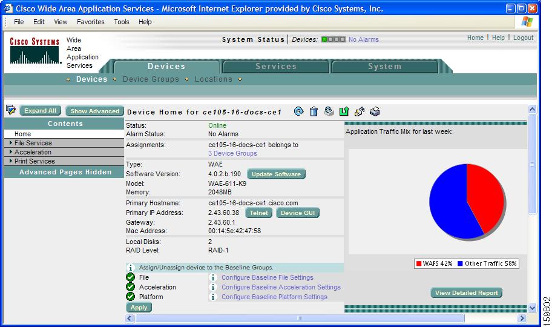This screenshot has width=552, height=327.
Task: Click the Update Software button
Action: pyautogui.click(x=276, y=174)
